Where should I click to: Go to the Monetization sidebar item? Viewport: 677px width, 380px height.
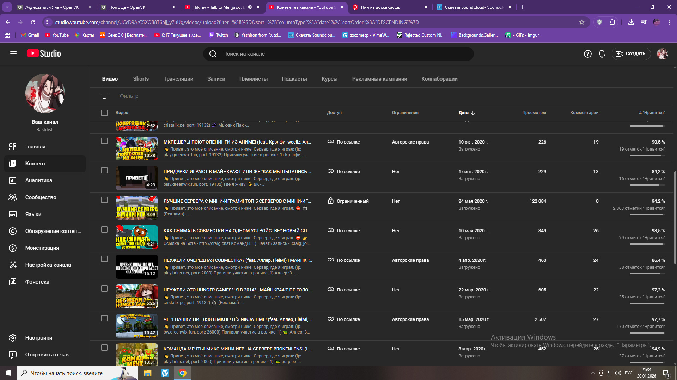(x=42, y=248)
